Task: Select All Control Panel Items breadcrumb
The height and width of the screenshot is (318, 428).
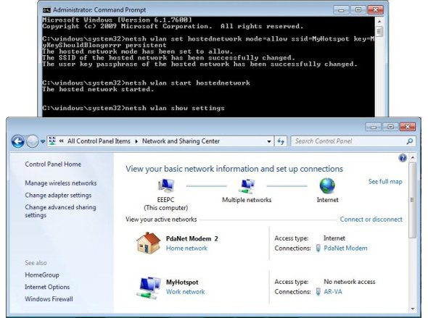Action: [x=99, y=141]
